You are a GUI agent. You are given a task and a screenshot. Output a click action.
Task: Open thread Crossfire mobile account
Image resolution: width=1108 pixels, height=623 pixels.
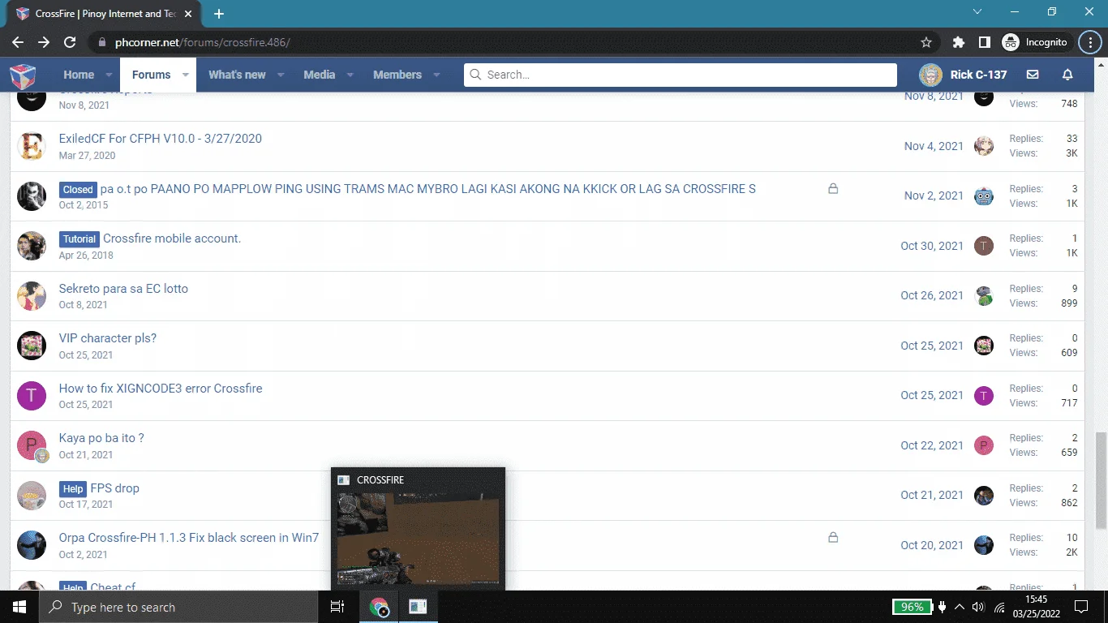[x=172, y=238]
